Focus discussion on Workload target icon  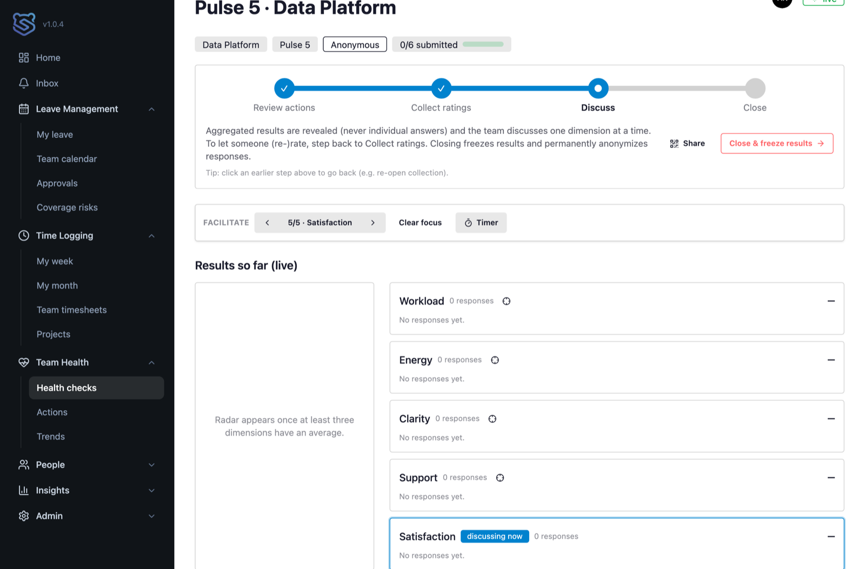pos(507,301)
